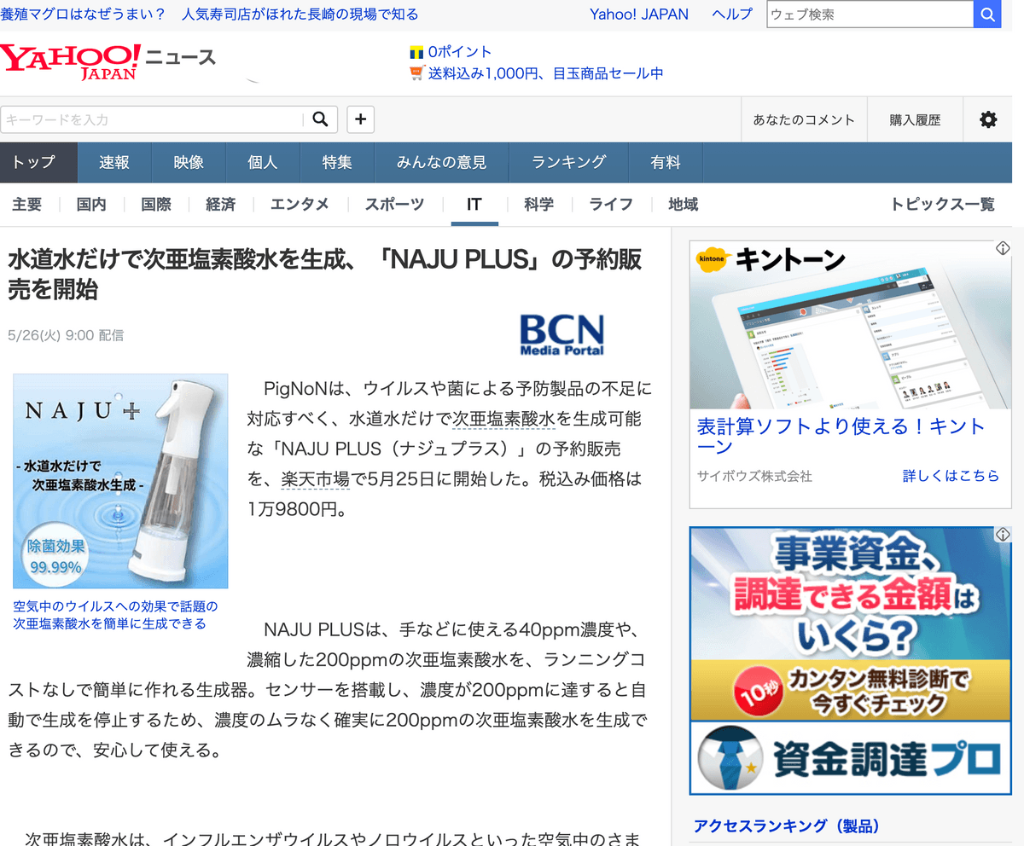1024x846 pixels.
Task: Click the timestamp 5/26(火) 9:00 配信
Action: tap(65, 335)
